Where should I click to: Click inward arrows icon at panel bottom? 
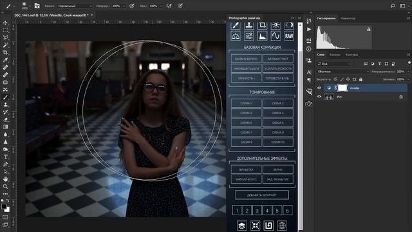[255, 226]
